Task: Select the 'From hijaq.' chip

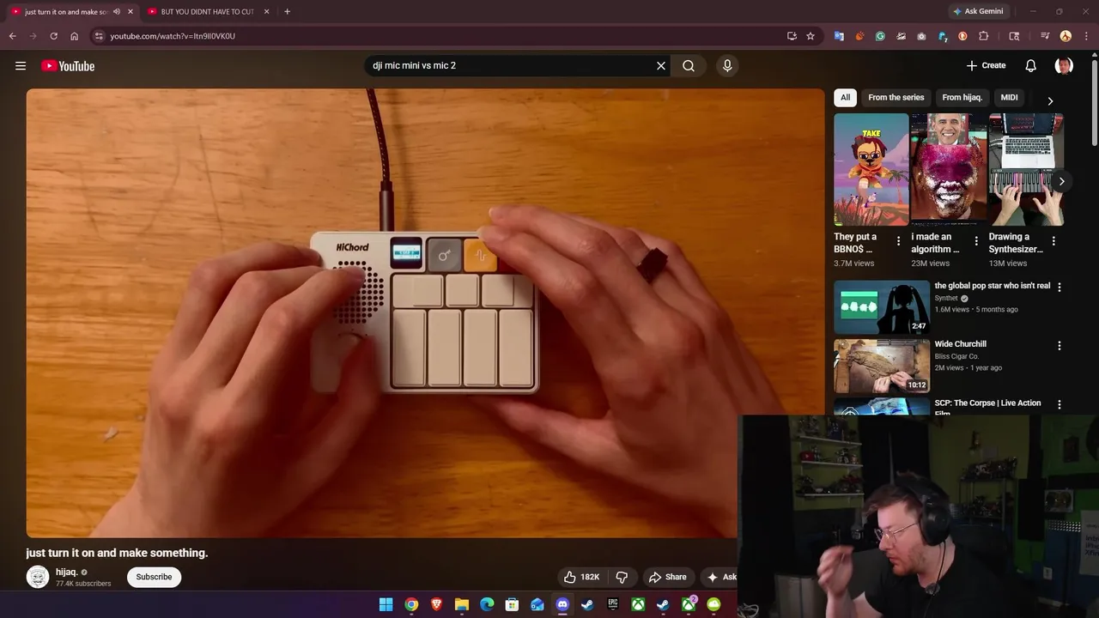Action: [962, 98]
